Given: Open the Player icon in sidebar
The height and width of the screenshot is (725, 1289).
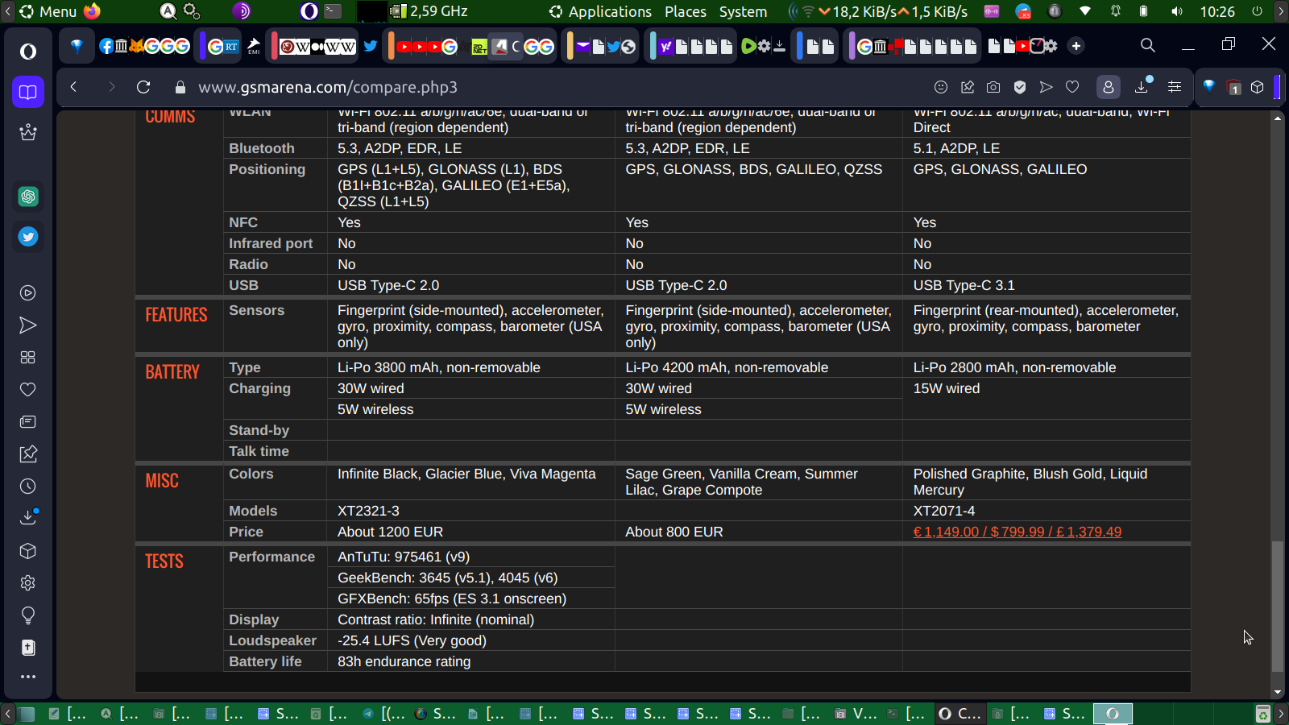Looking at the screenshot, I should 28,293.
